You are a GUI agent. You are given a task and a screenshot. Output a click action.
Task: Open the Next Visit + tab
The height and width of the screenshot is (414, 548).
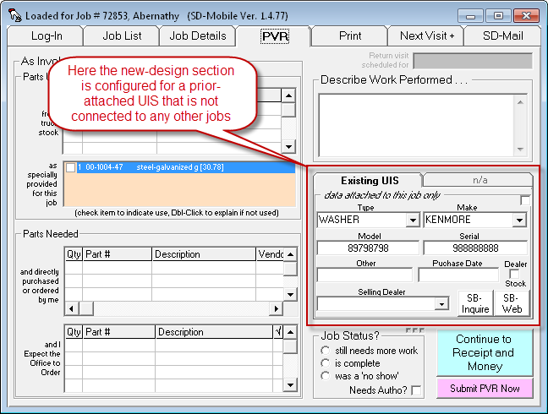[427, 35]
